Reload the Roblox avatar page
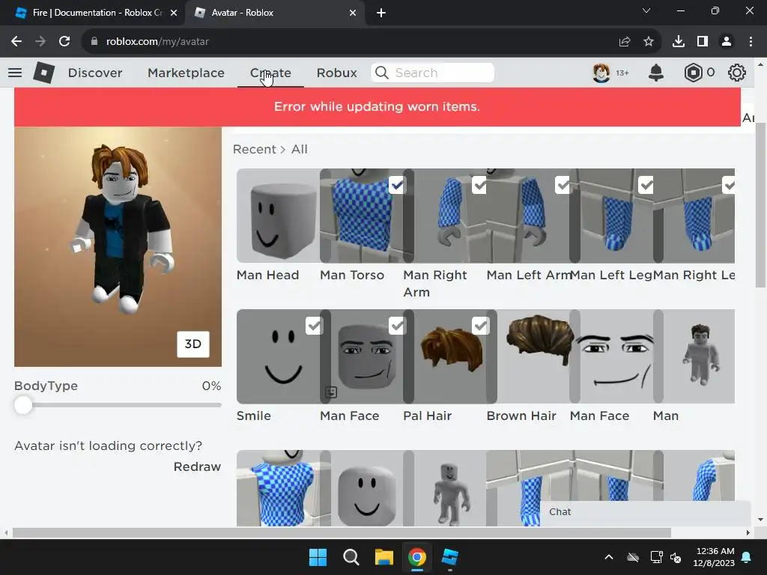The image size is (767, 575). [64, 42]
